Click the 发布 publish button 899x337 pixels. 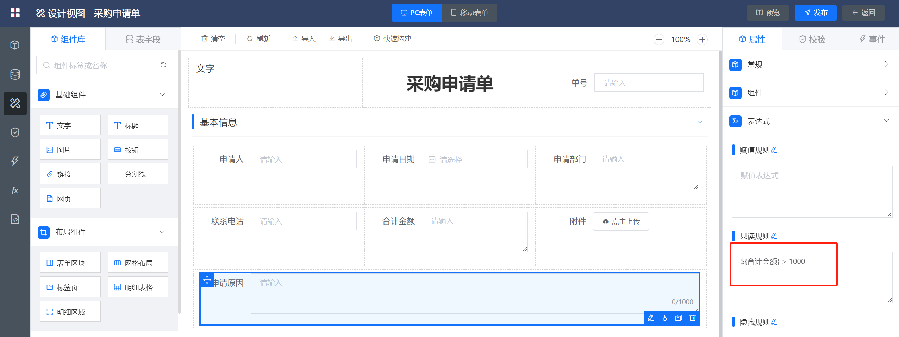click(x=815, y=13)
